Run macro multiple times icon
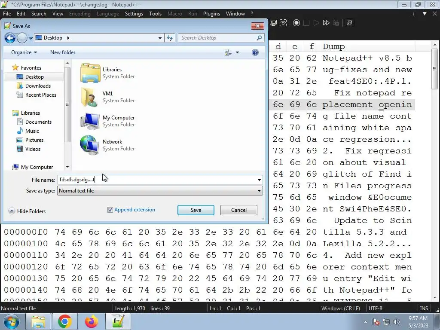The width and height of the screenshot is (440, 330). click(x=326, y=23)
